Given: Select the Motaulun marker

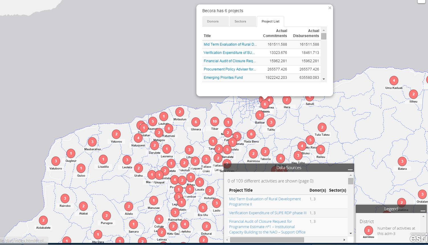Looking at the screenshot, I should pyautogui.click(x=180, y=112).
